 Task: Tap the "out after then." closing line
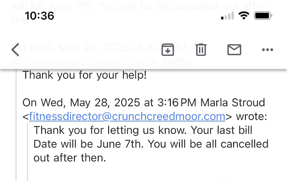pyautogui.click(x=70, y=158)
